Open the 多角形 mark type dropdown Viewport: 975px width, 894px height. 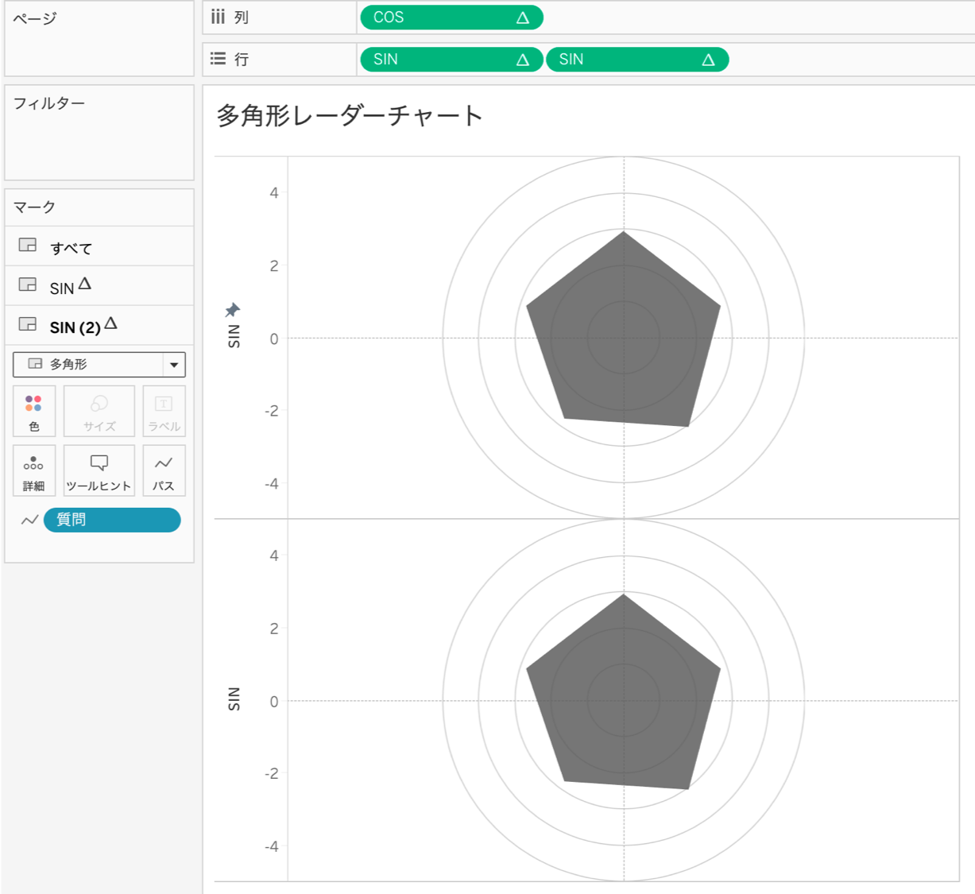point(99,365)
